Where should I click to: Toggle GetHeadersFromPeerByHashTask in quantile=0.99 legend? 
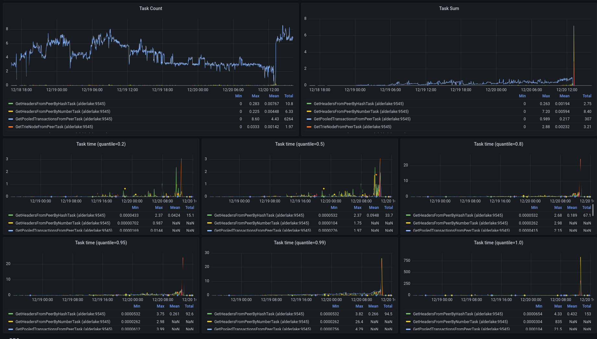click(x=259, y=314)
